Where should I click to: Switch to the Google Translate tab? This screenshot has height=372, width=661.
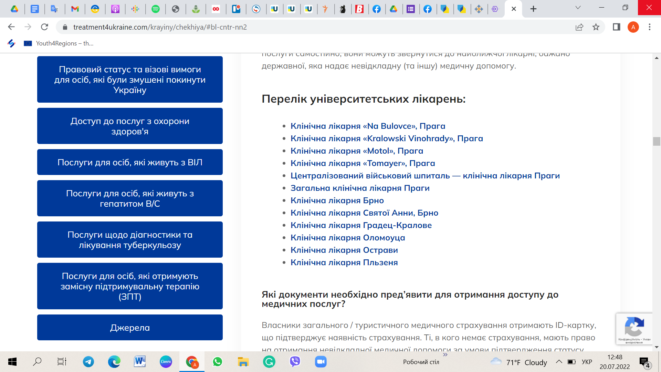click(x=54, y=9)
